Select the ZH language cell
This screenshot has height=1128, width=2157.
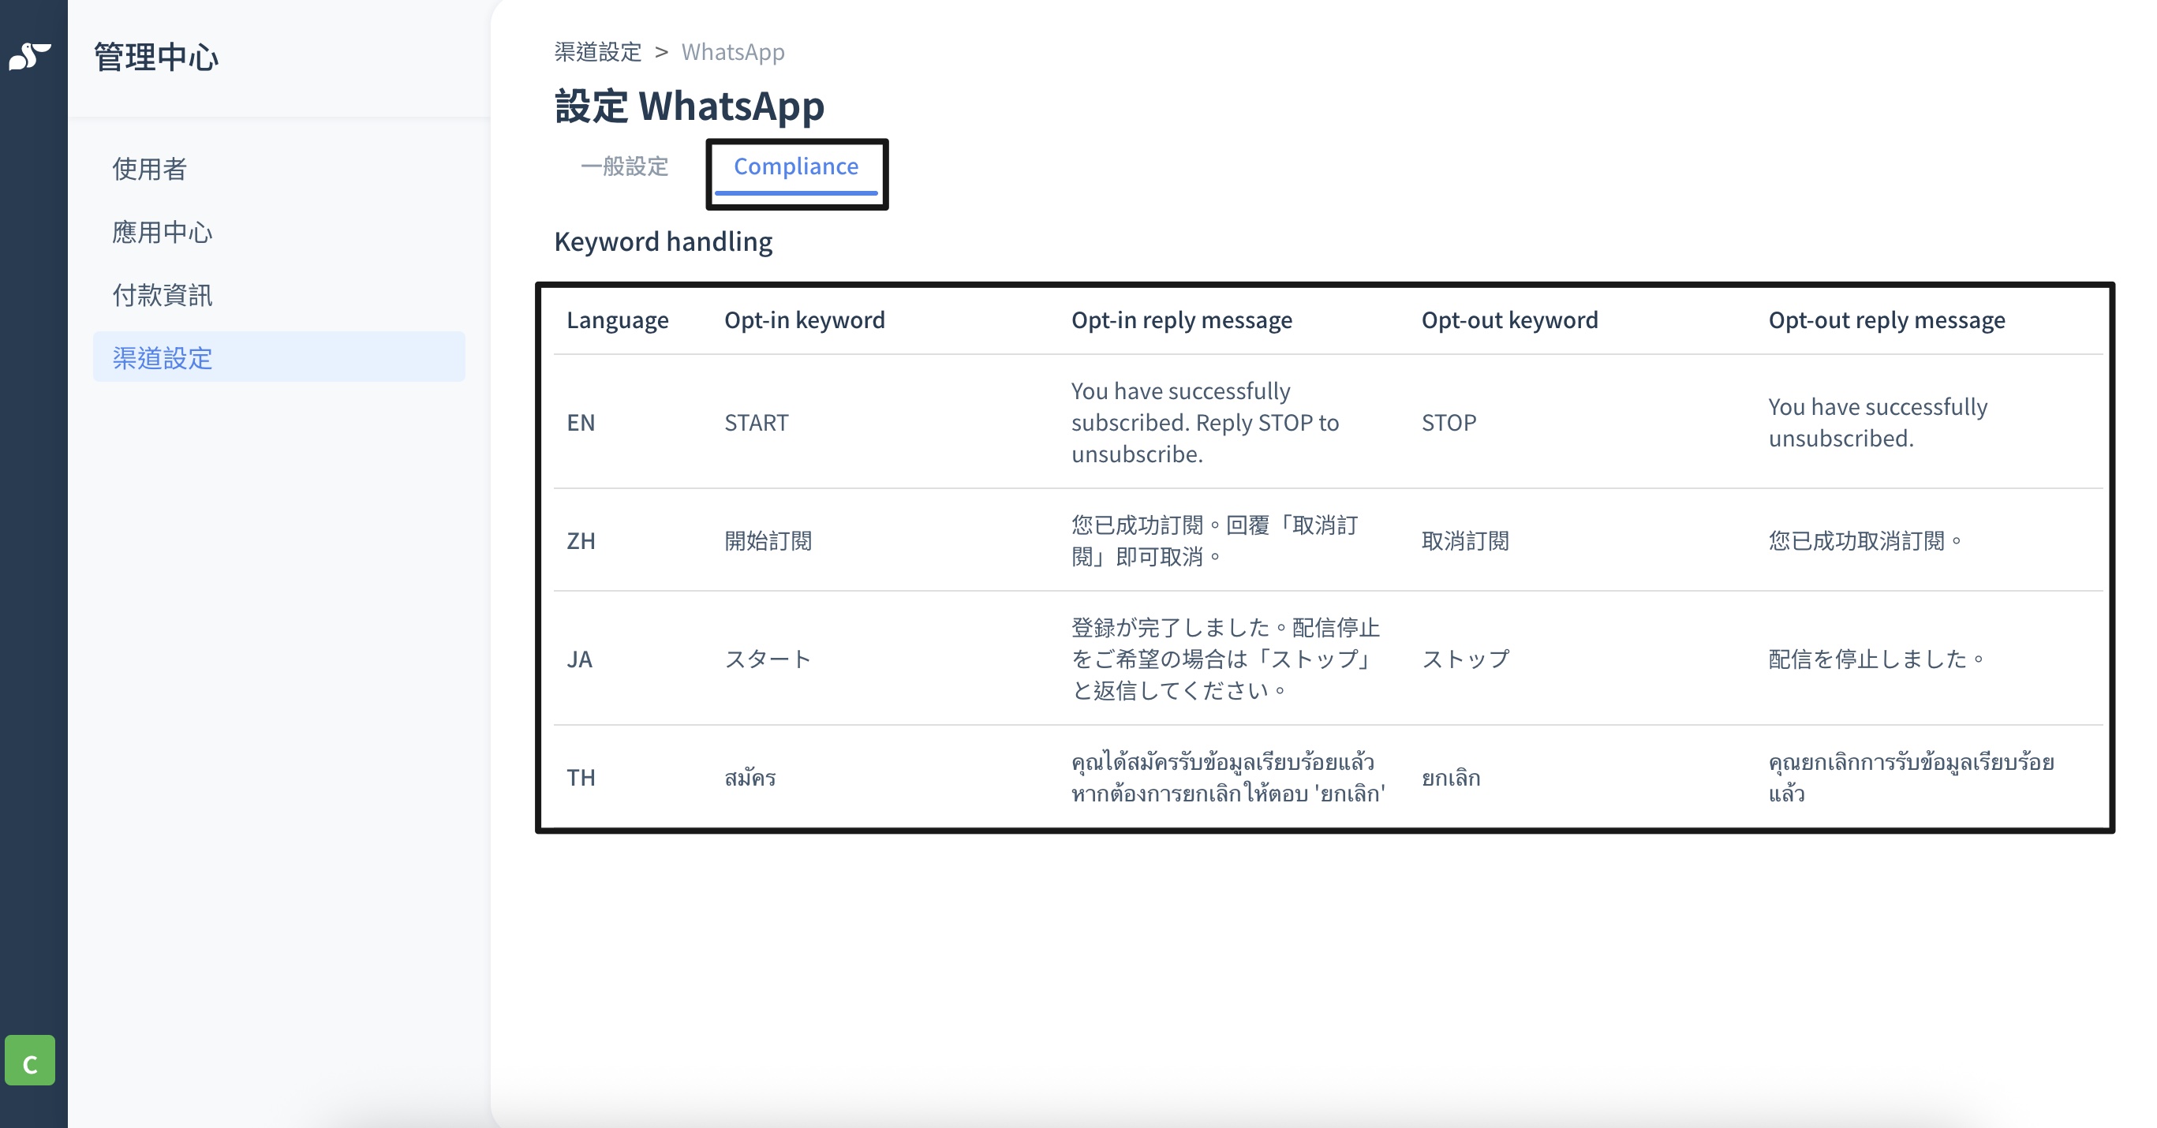click(581, 541)
